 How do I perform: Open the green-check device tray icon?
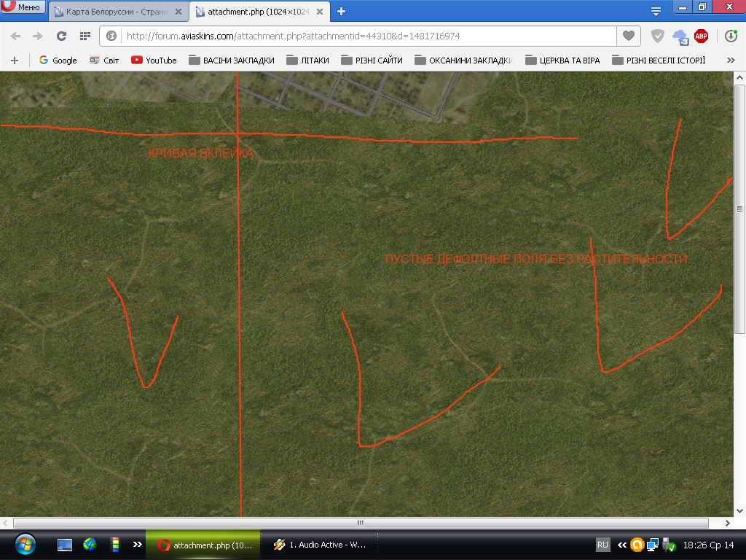click(x=670, y=544)
